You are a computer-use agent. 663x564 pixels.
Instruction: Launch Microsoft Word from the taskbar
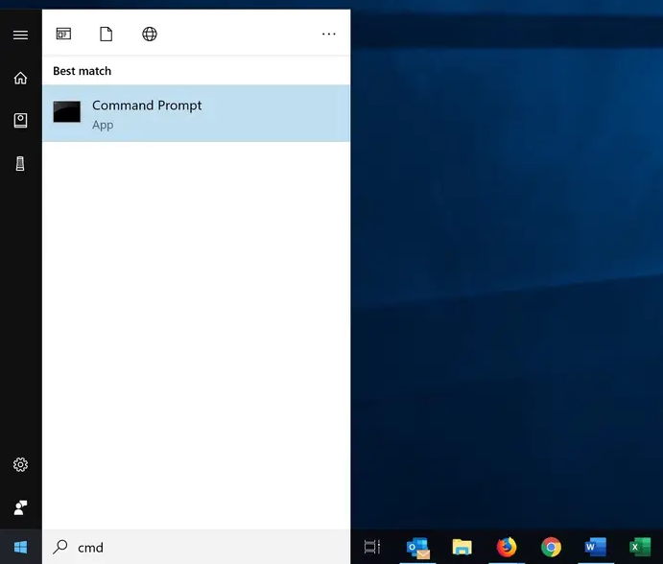595,547
